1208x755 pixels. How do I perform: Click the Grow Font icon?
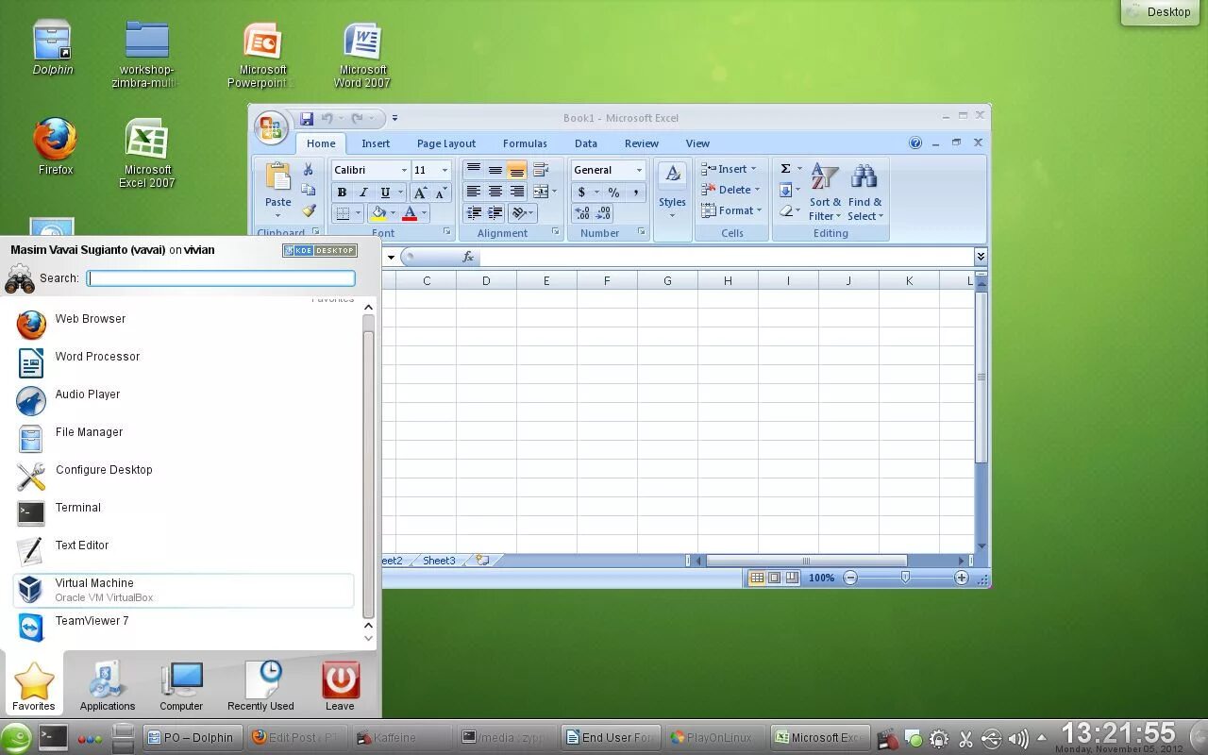(x=420, y=192)
